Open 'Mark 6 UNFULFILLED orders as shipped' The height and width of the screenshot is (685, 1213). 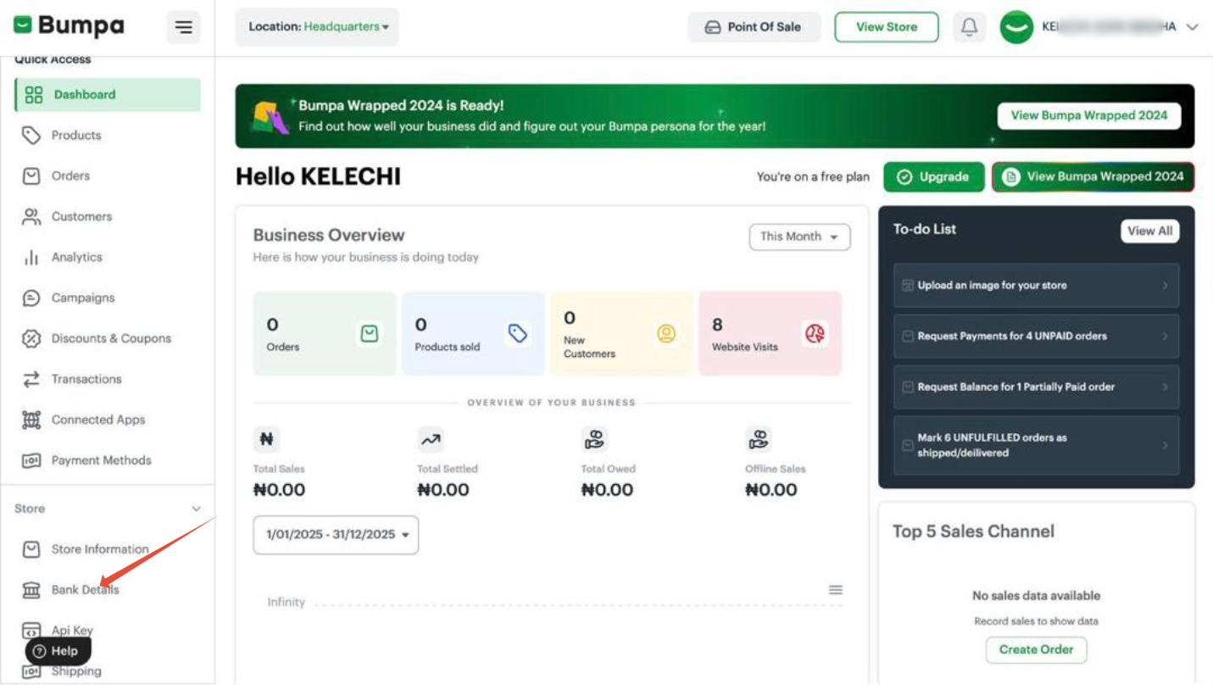pos(1036,445)
